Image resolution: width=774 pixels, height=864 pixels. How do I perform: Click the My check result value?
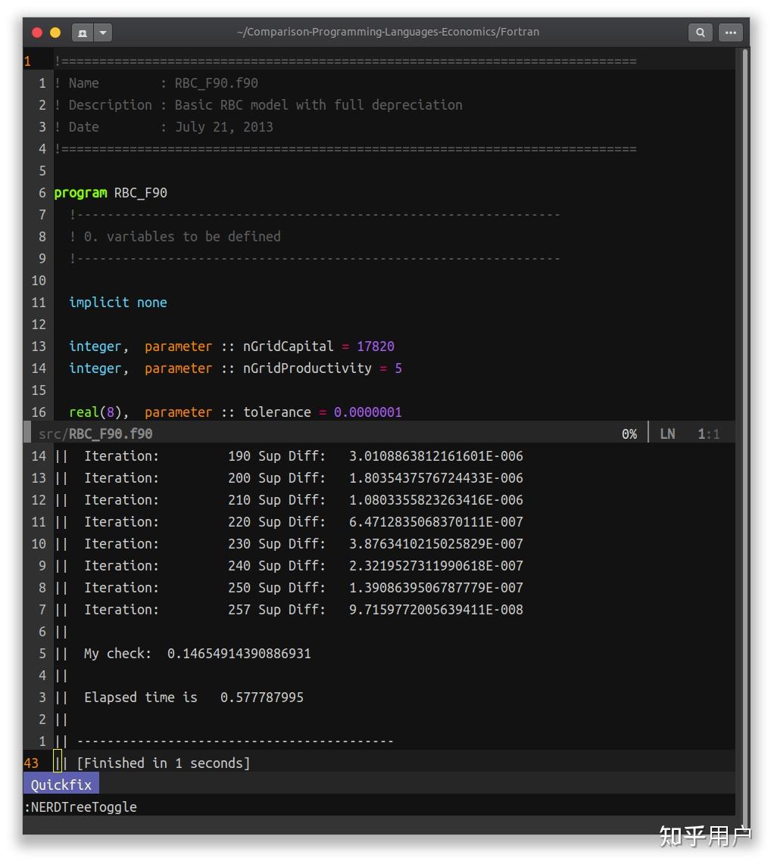coord(238,653)
